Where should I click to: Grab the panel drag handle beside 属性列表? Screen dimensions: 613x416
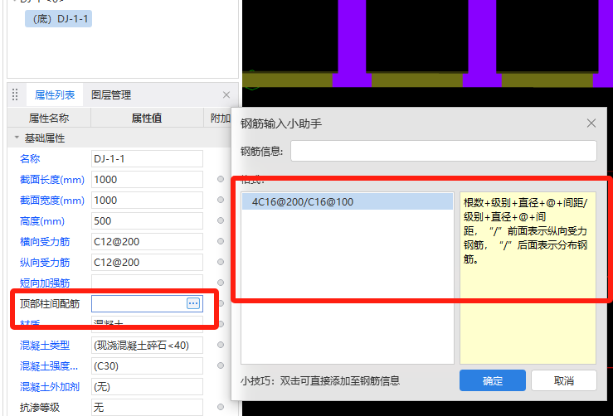click(15, 95)
